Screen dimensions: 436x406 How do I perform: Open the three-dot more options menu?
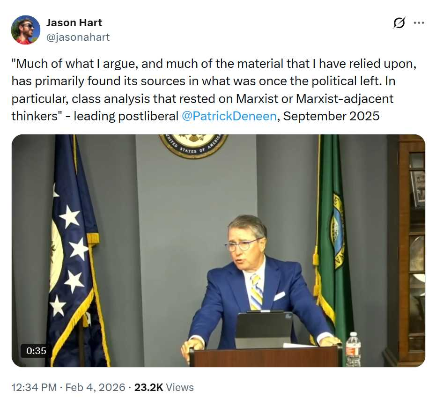pyautogui.click(x=419, y=23)
